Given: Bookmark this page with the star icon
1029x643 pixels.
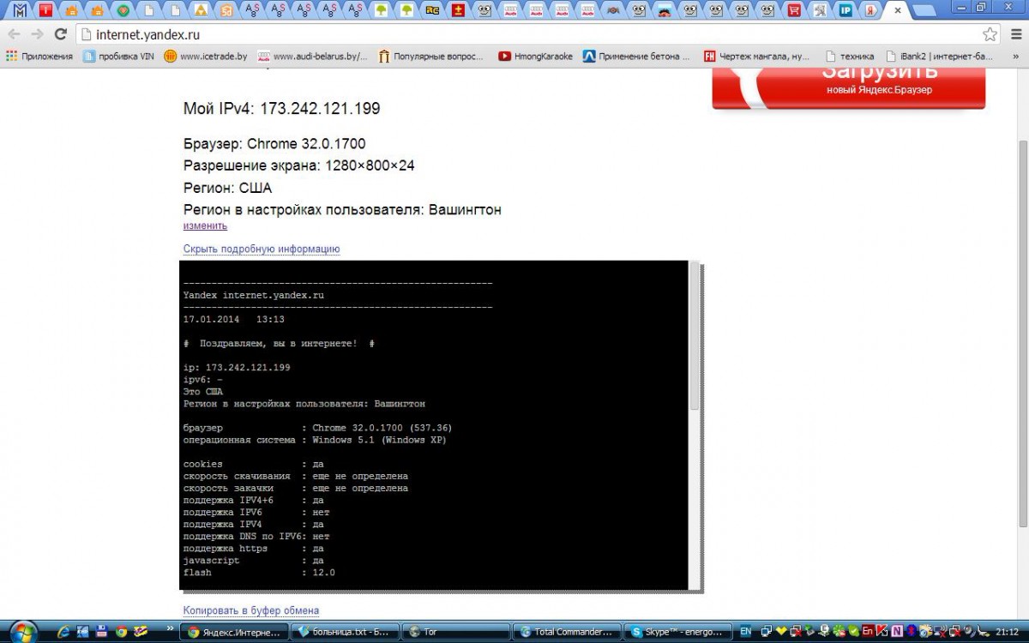Looking at the screenshot, I should [x=990, y=34].
